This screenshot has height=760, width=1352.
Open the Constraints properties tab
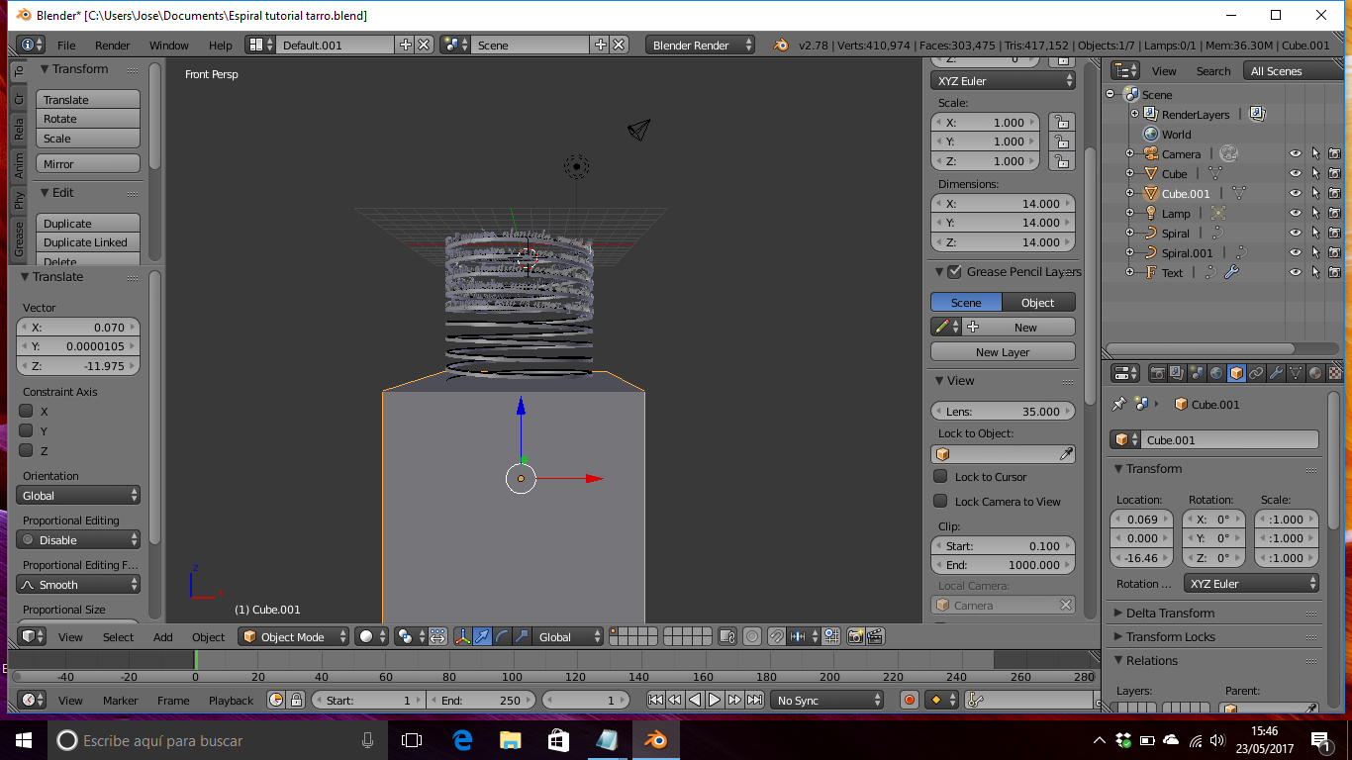click(x=1256, y=373)
